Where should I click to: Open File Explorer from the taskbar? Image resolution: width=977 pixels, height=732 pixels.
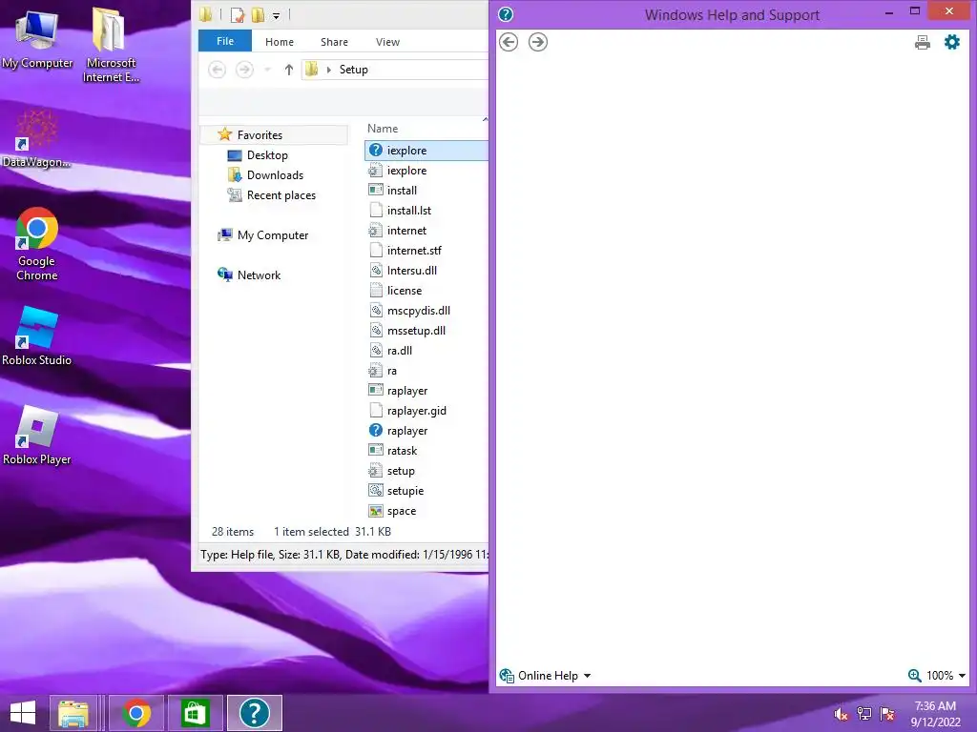(73, 713)
